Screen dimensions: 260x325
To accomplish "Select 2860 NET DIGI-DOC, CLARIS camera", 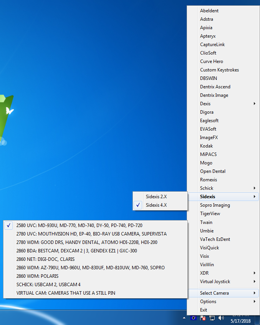I will [x=95, y=259].
